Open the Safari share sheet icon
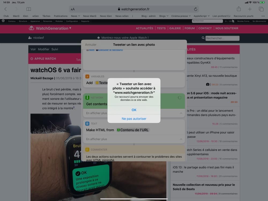 click(239, 9)
